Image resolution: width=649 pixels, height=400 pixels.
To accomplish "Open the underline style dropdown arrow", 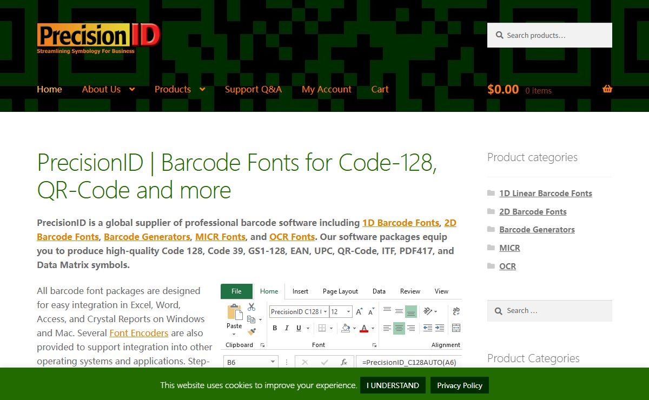I will tap(308, 329).
